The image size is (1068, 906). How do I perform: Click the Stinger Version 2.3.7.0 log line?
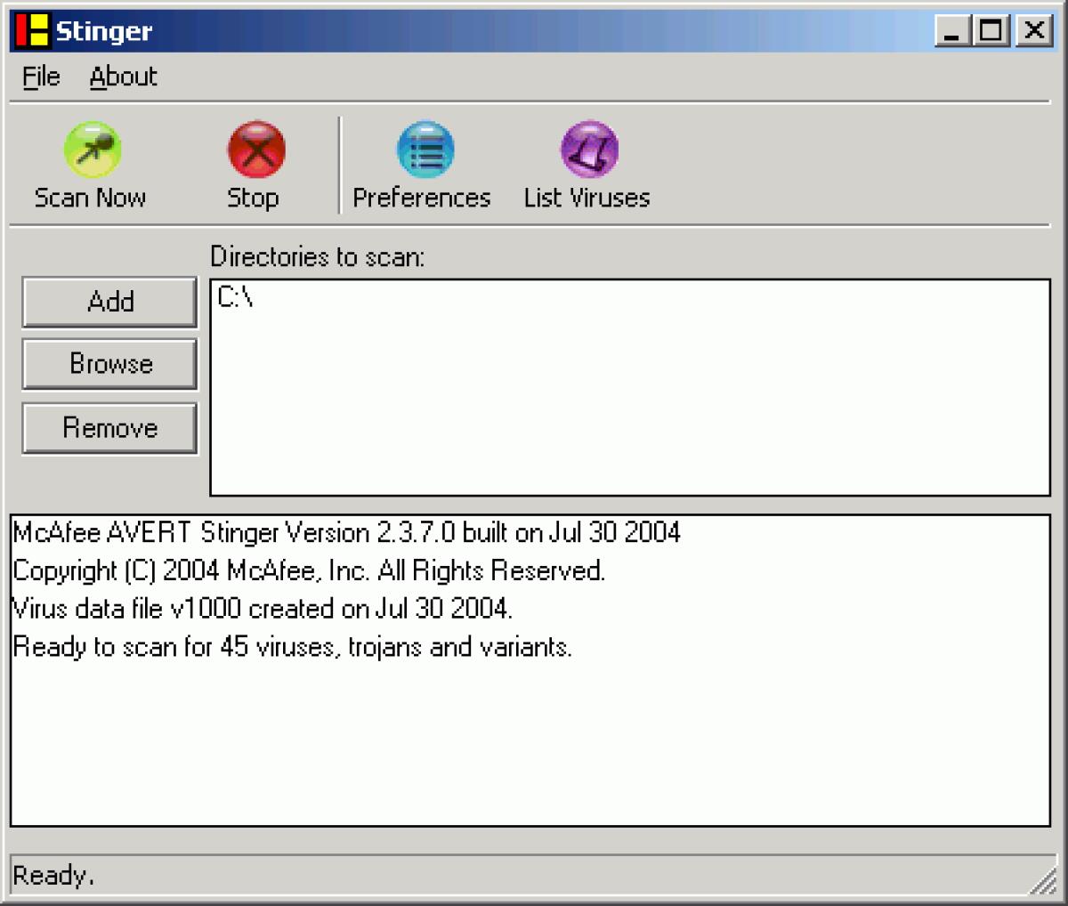pyautogui.click(x=346, y=533)
